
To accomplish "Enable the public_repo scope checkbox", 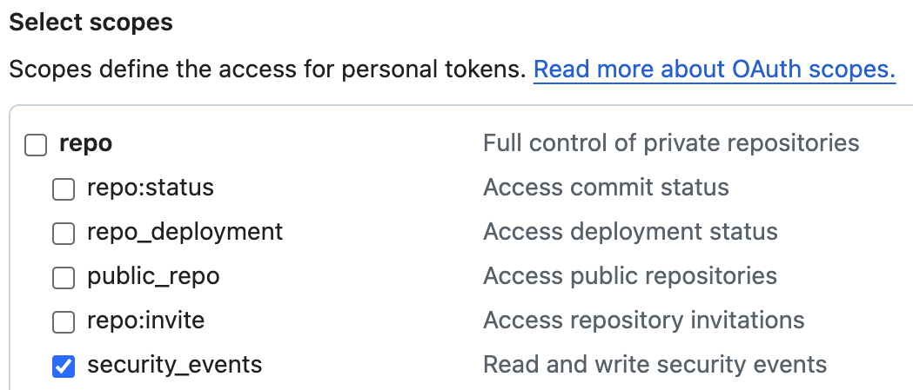I will [64, 278].
